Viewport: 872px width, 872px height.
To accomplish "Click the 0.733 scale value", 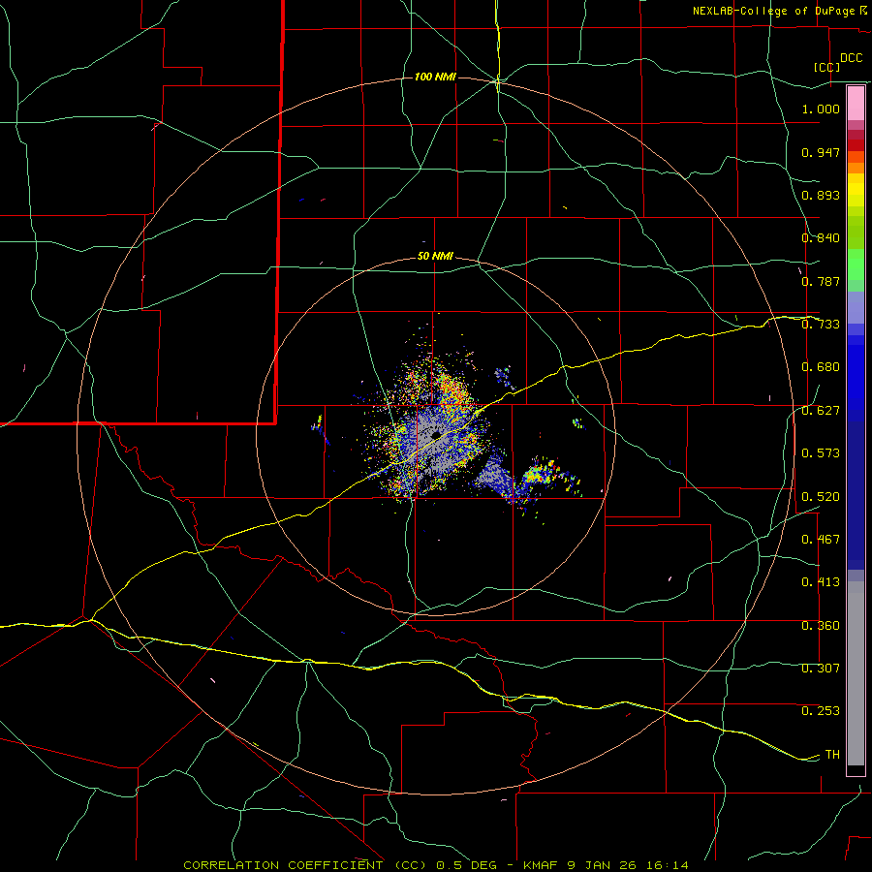I will pyautogui.click(x=821, y=325).
